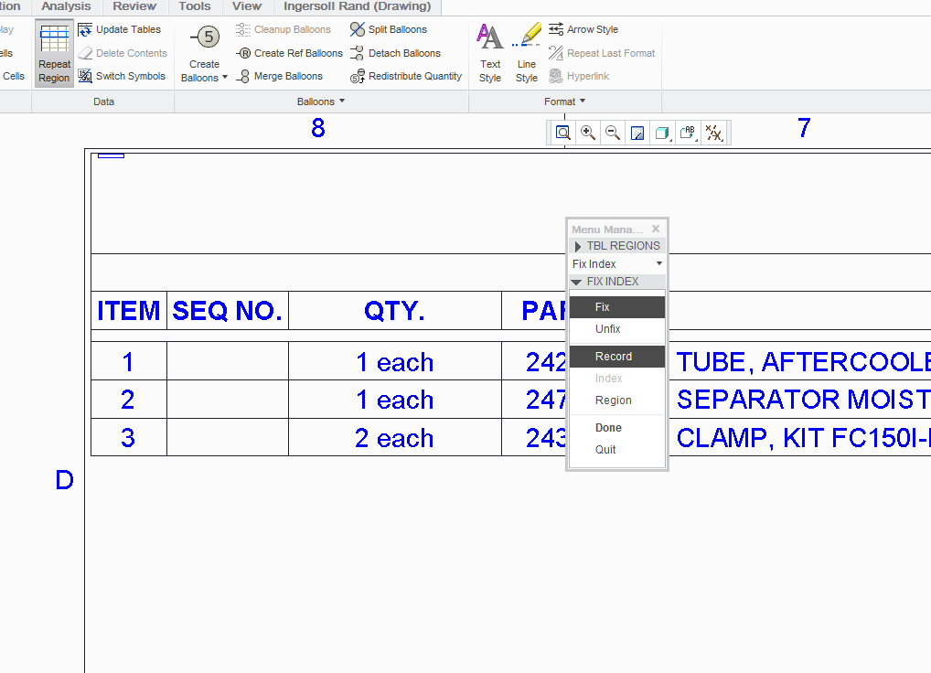Click Hyperlink icon
This screenshot has width=931, height=673.
click(556, 76)
